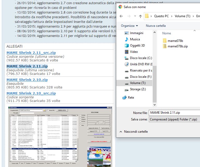200x167 pixels.
Task: Go back with the left arrow in the save dialog
Action: coord(121,16)
